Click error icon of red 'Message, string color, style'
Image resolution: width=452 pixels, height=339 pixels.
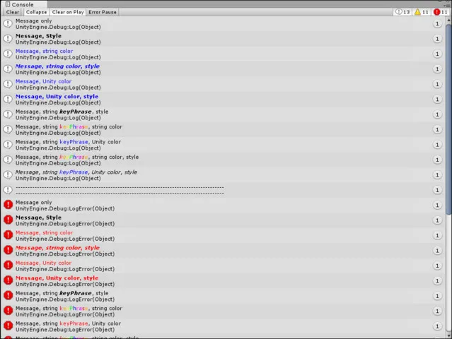(x=8, y=250)
